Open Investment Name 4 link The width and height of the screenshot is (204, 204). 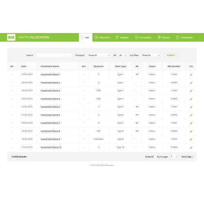(50, 99)
